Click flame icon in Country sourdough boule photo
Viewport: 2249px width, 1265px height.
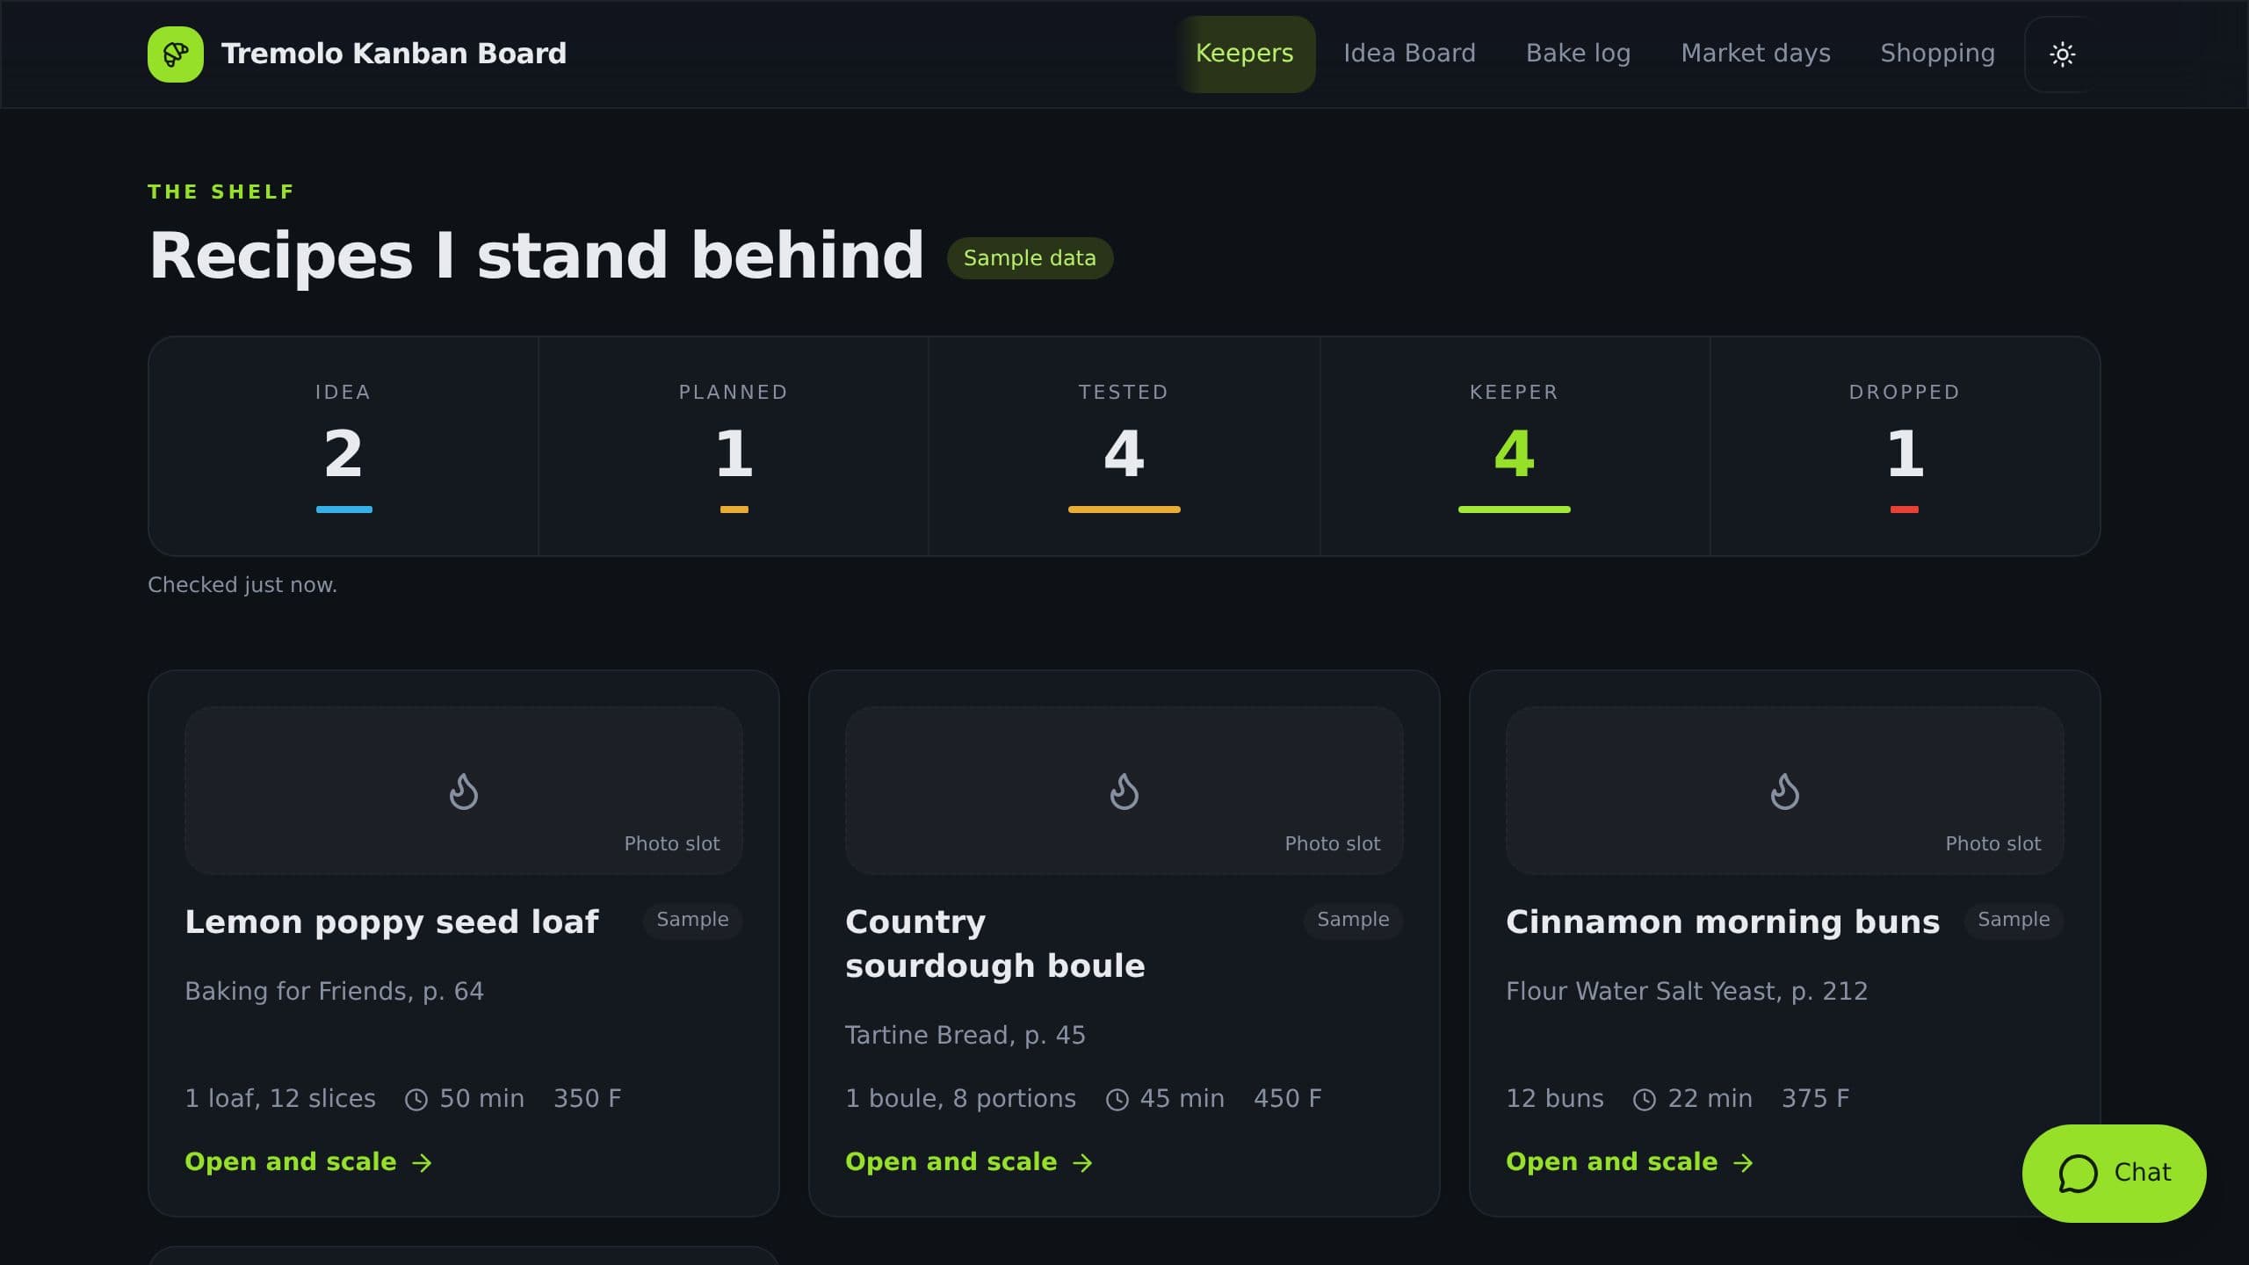tap(1124, 791)
